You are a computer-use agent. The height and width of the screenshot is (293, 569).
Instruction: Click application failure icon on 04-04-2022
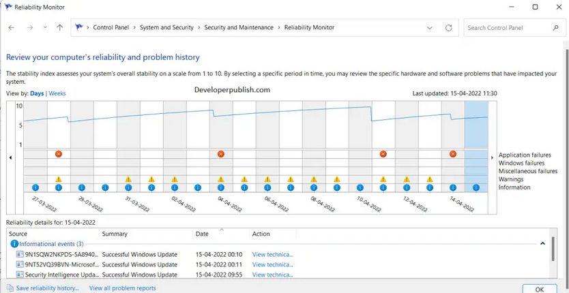[x=220, y=154]
